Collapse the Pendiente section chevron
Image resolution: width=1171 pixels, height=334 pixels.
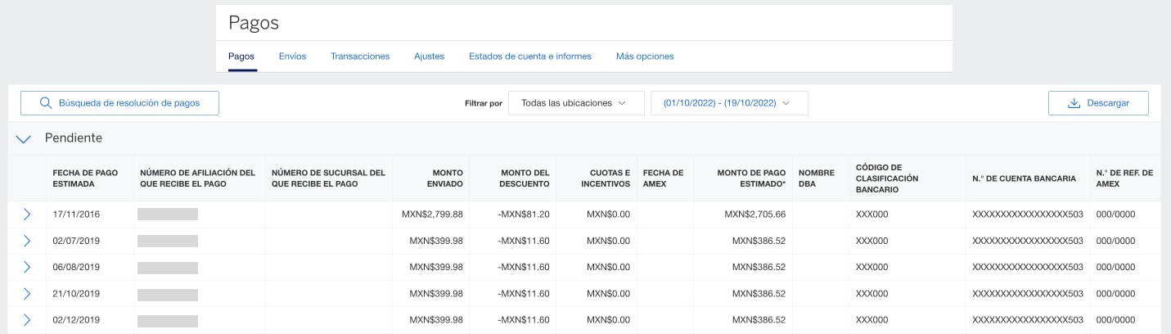pos(24,139)
